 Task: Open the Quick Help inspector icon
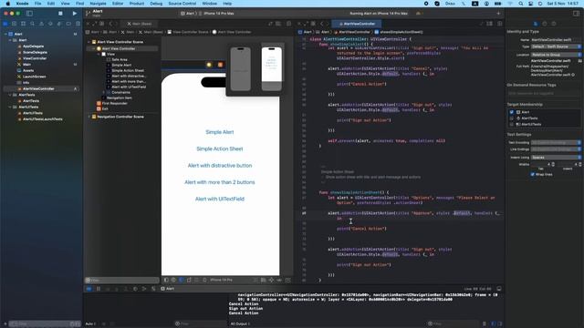[x=554, y=24]
